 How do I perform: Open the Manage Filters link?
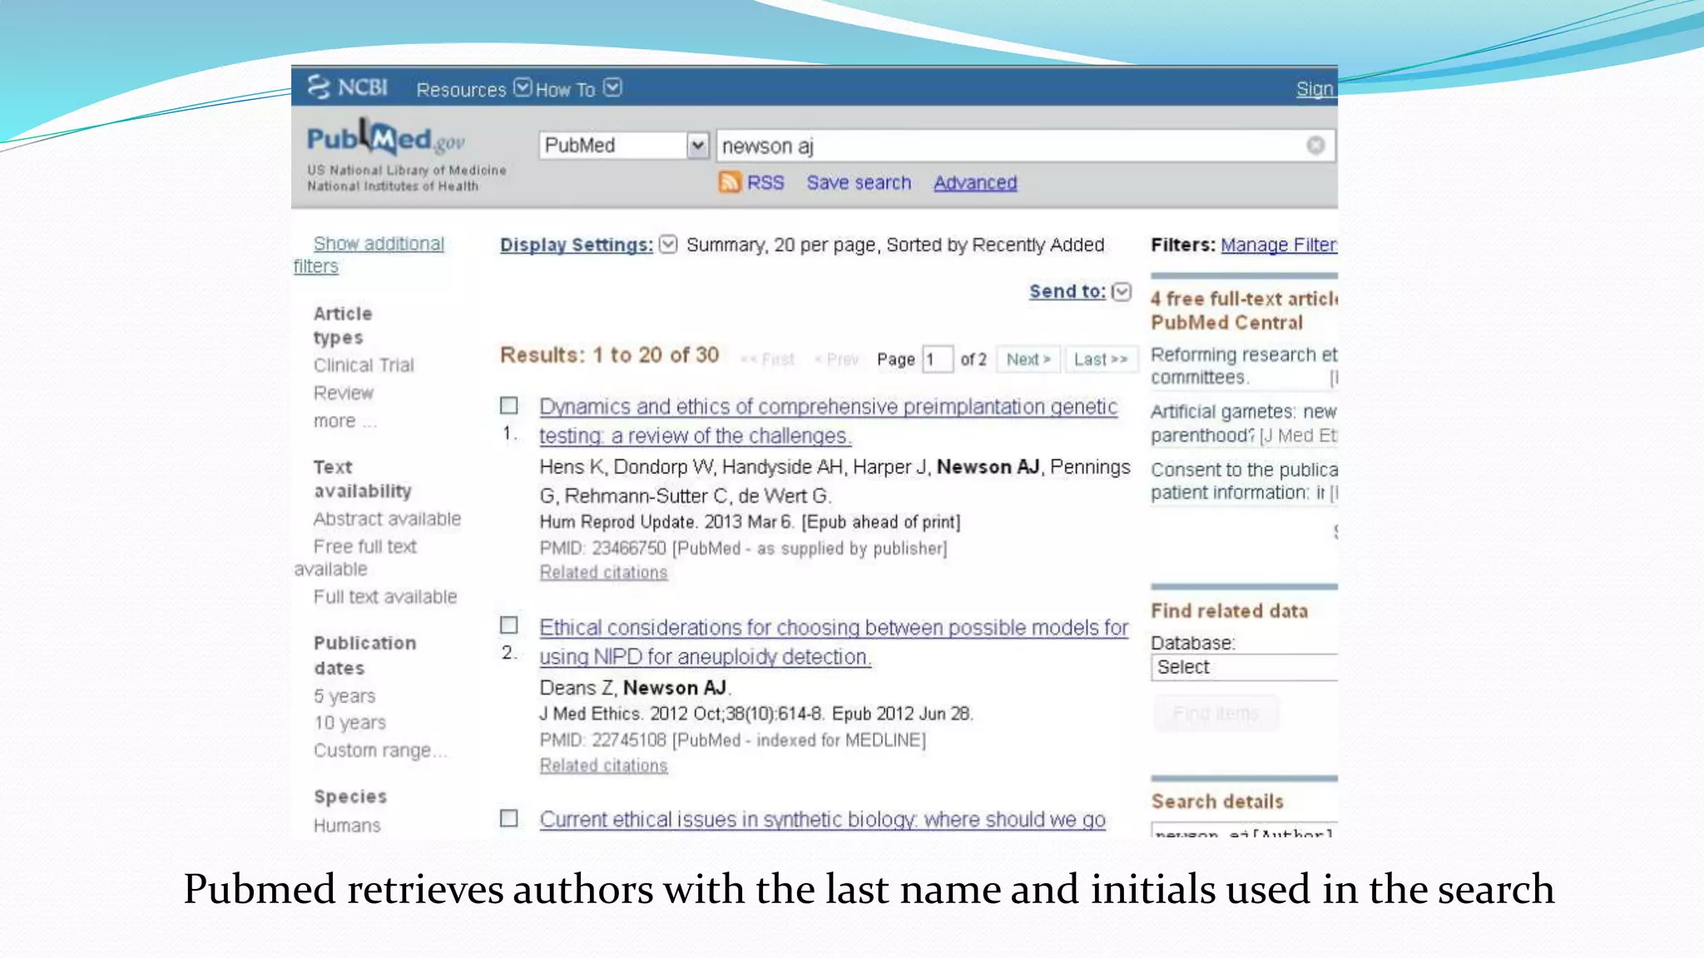(1279, 244)
